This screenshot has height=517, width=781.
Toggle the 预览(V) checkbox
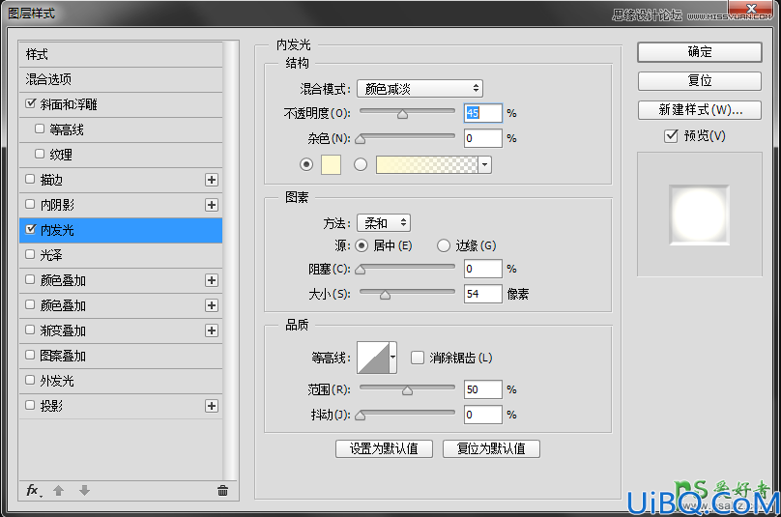(x=671, y=135)
